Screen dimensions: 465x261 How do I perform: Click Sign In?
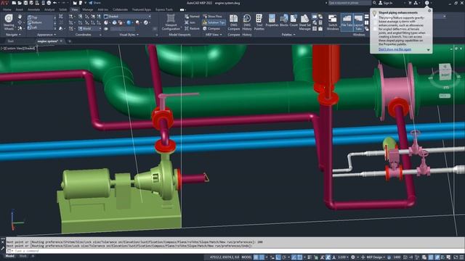386,3
